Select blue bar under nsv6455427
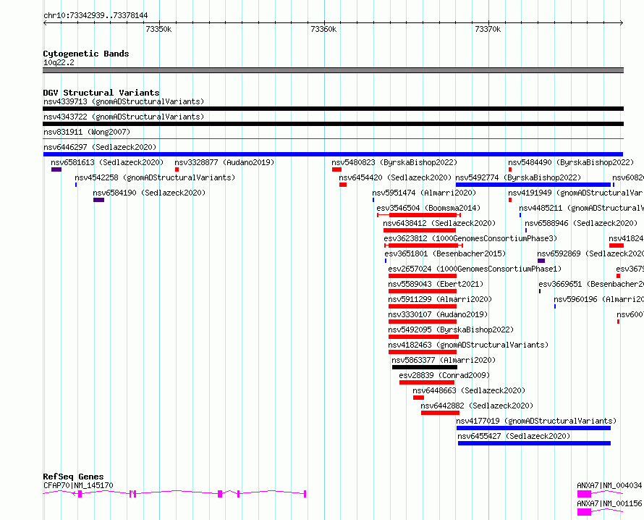This screenshot has width=644, height=520. coord(534,443)
